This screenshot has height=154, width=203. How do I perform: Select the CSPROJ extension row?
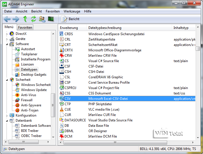[x=127, y=88]
